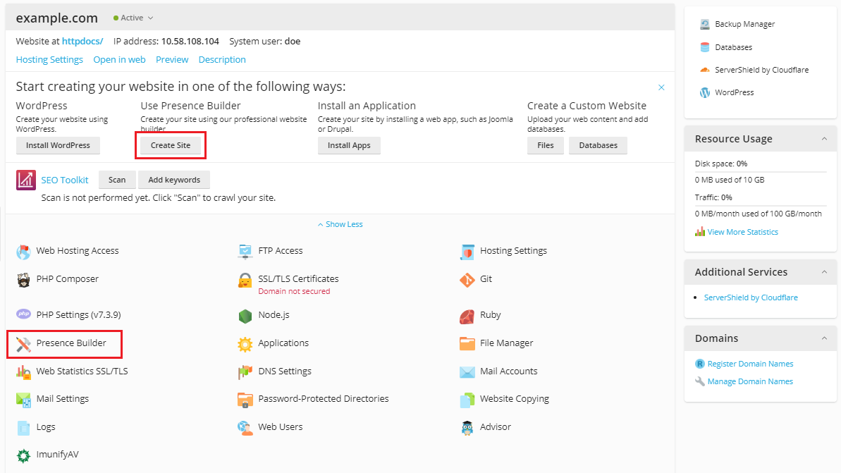Collapse the Domains panel
Viewport: 841px width, 473px height.
[x=824, y=338]
